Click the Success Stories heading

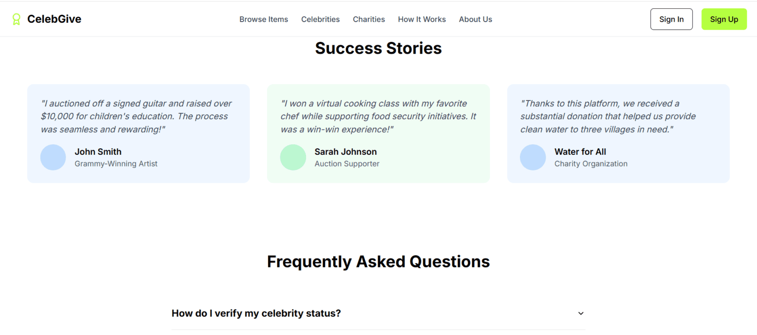click(x=378, y=48)
